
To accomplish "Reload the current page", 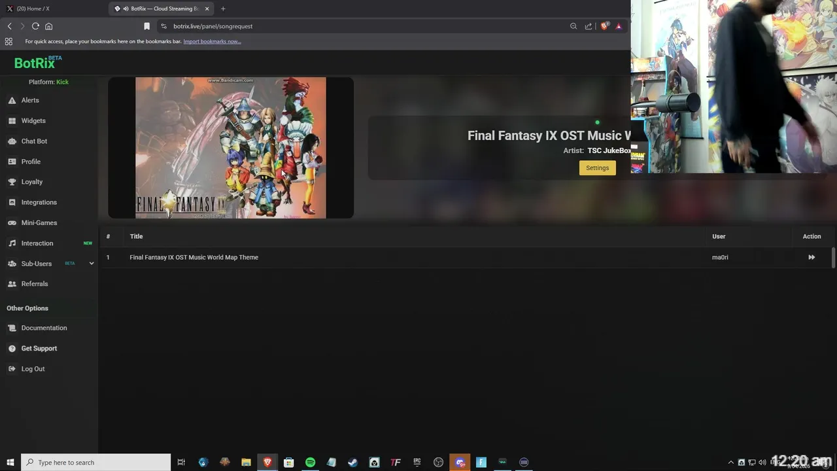I will coord(35,26).
